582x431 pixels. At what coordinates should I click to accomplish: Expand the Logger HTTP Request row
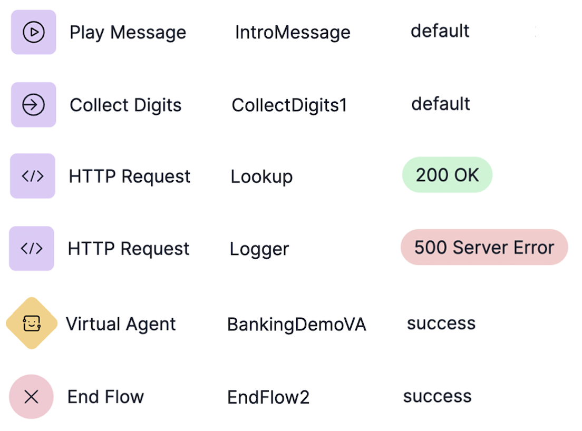click(128, 248)
